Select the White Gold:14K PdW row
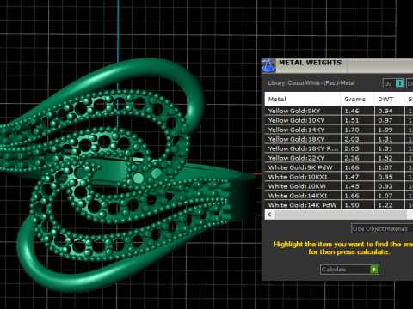Image resolution: width=413 pixels, height=309 pixels. pos(338,205)
